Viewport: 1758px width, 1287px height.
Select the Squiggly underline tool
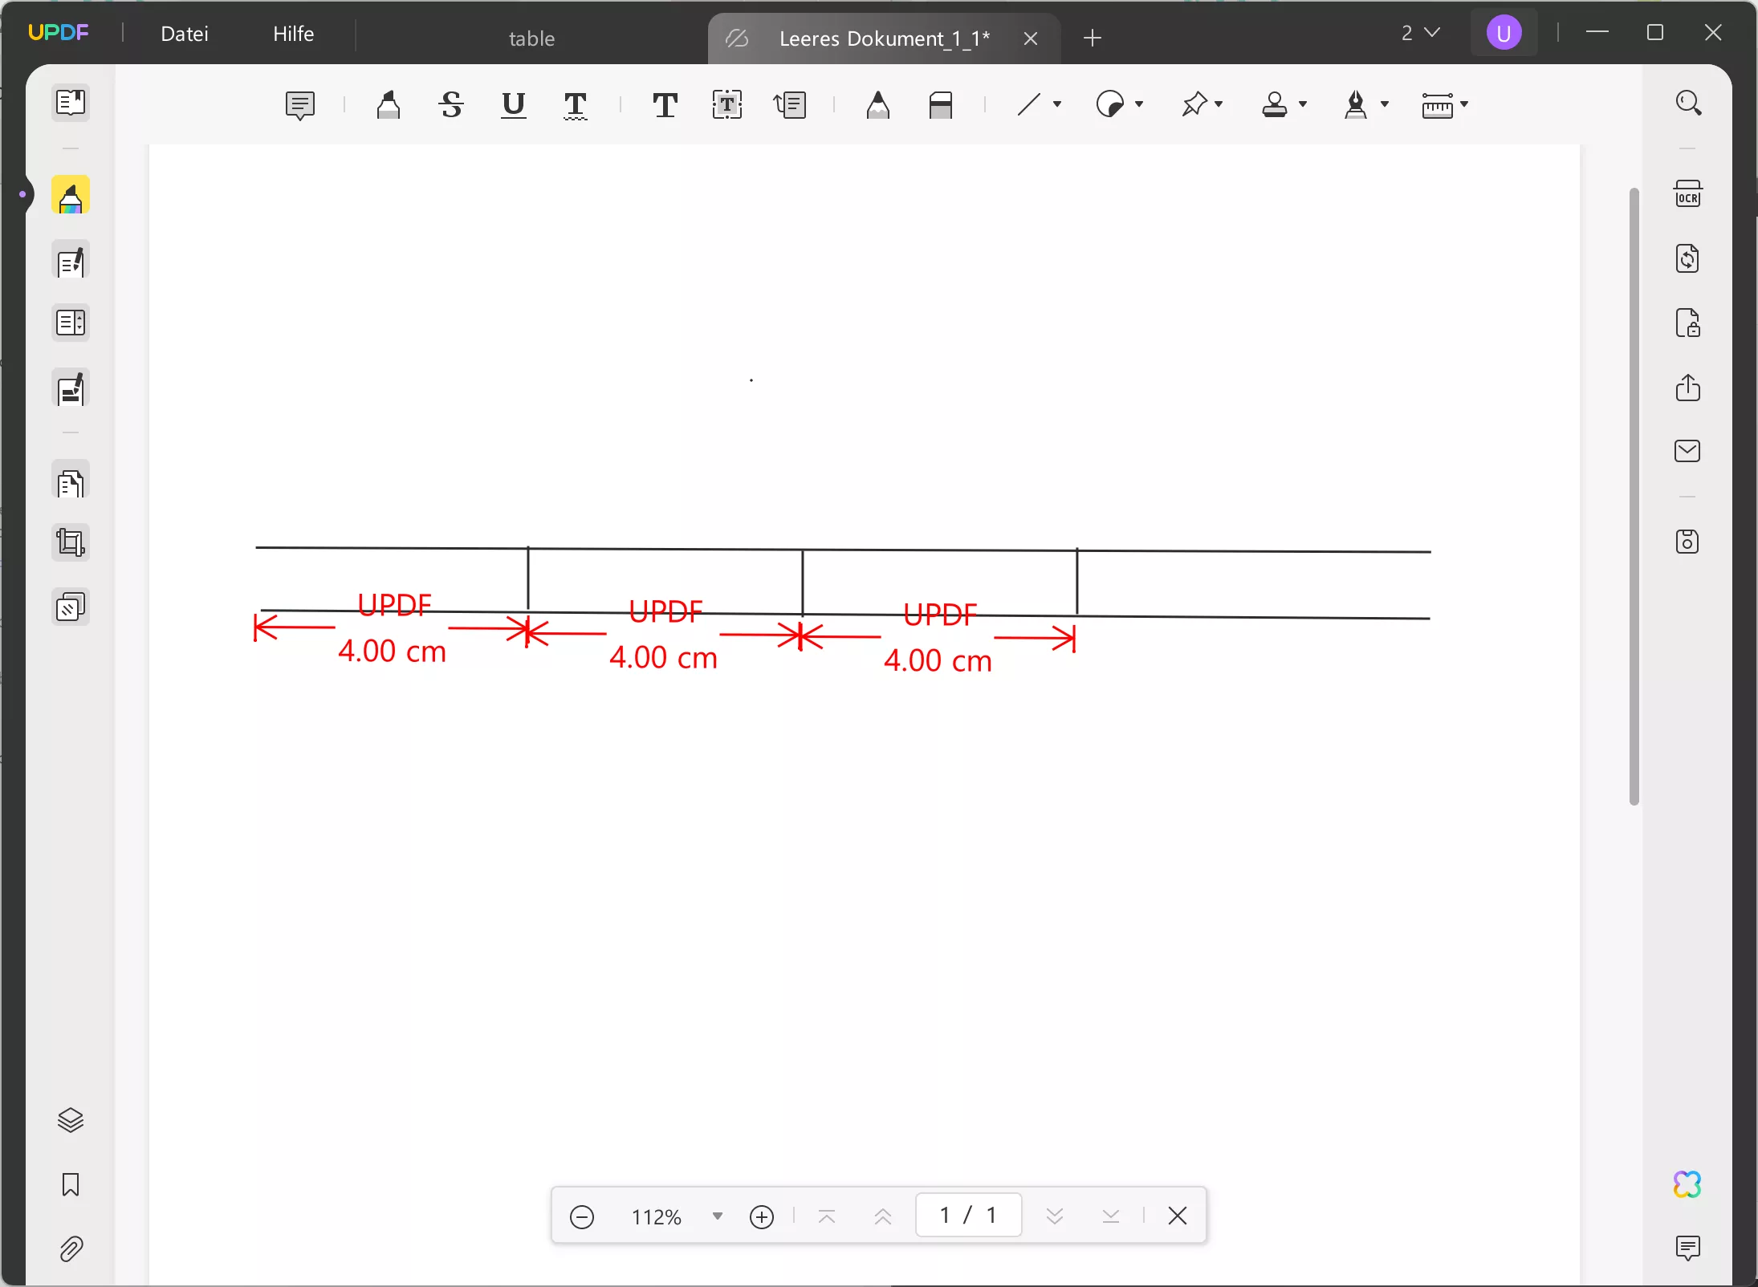click(x=576, y=105)
